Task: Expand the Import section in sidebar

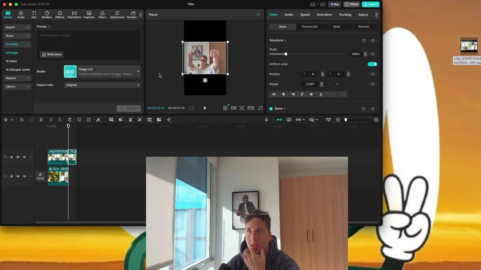Action: point(17,27)
